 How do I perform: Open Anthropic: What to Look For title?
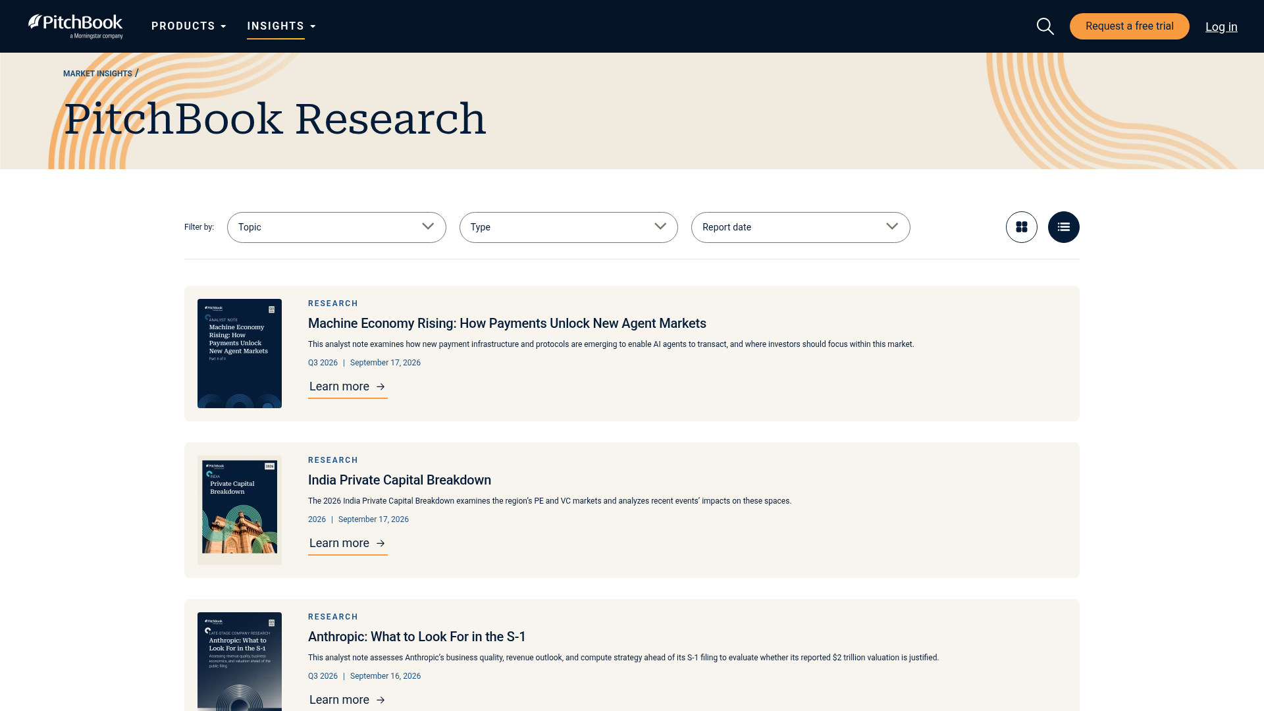coord(417,637)
